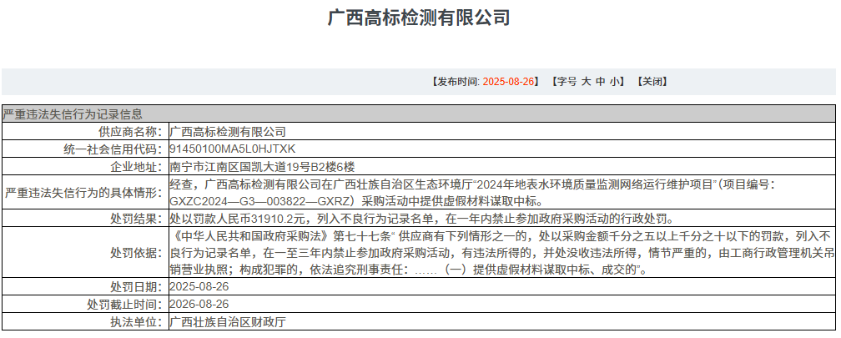Click the 严重违法失信行为记录信息 table header

(73, 114)
